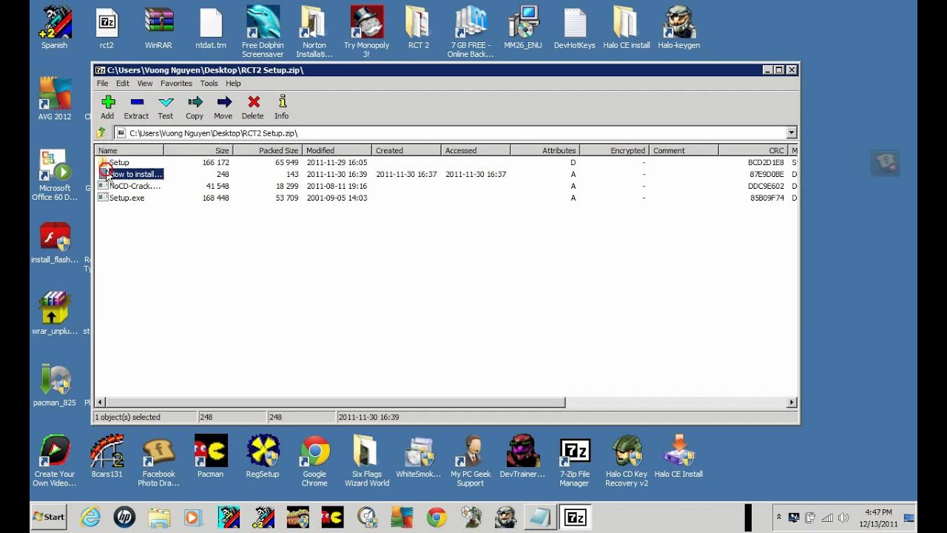Sort by the Modified column header
Screen dimensions: 947x533
(337, 150)
